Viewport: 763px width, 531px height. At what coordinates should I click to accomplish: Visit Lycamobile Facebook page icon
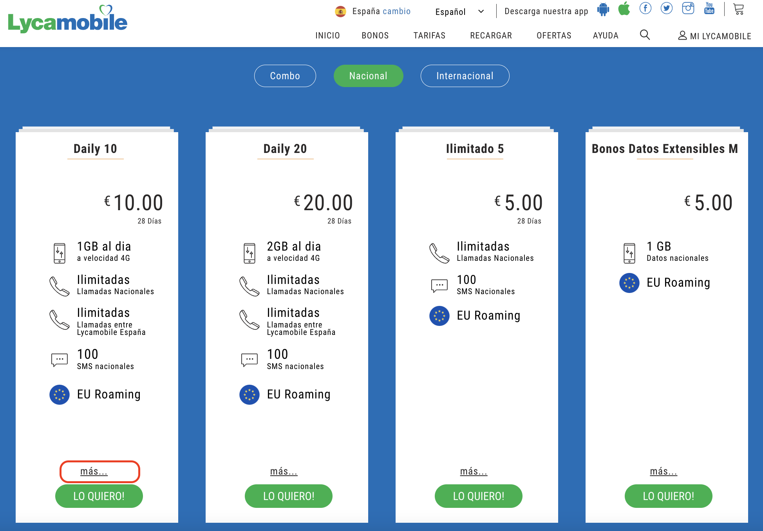click(645, 8)
